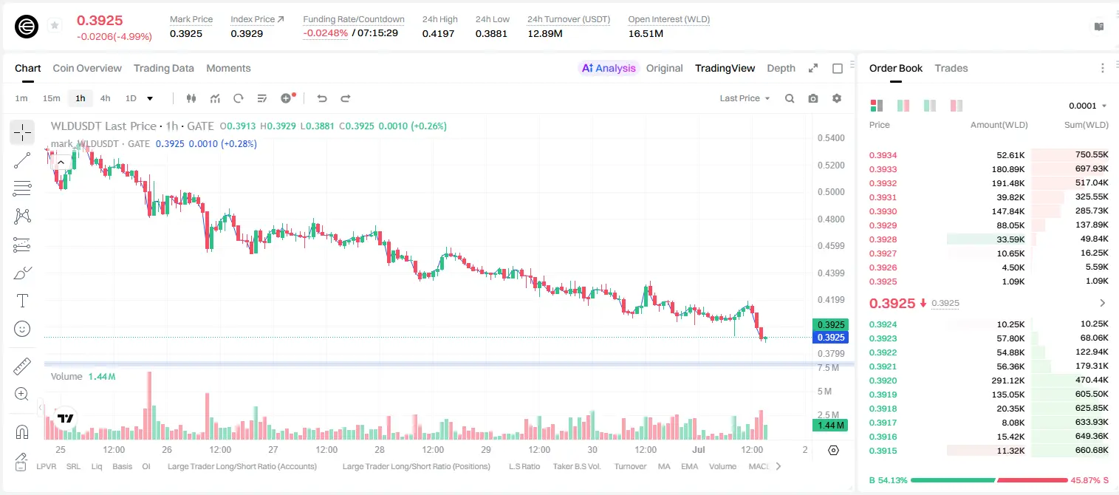
Task: Click the candlestick chart type icon
Action: click(192, 98)
